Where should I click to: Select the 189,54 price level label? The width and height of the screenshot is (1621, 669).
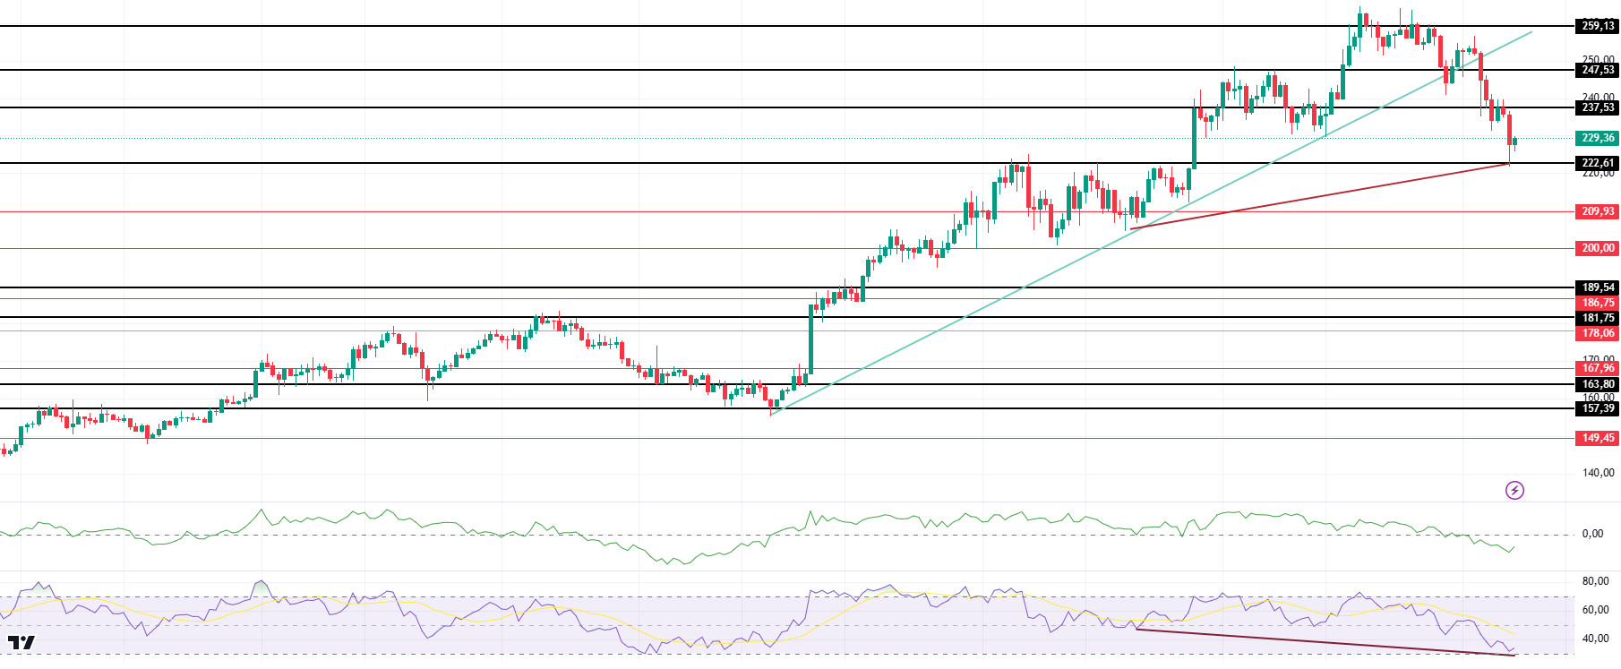coord(1597,287)
